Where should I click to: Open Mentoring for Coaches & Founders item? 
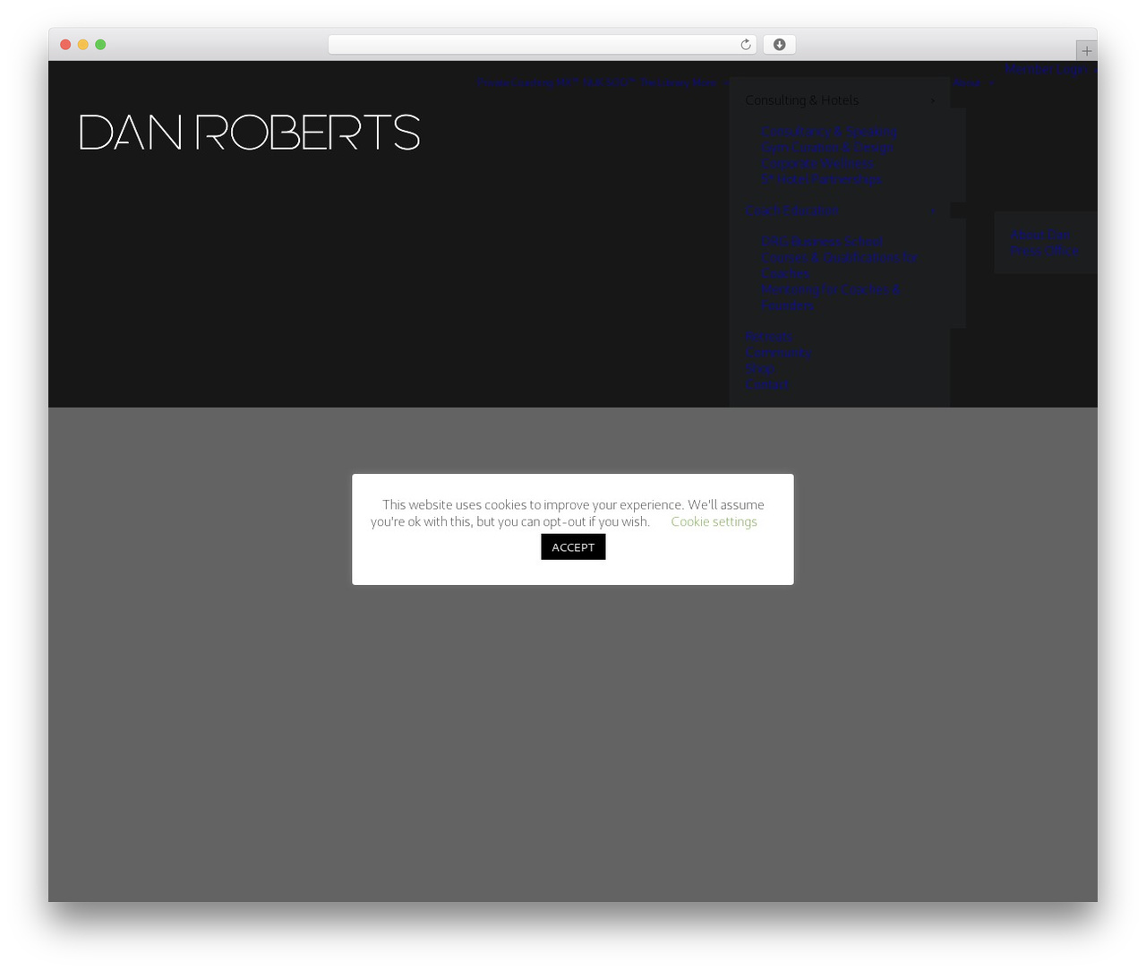[x=830, y=297]
